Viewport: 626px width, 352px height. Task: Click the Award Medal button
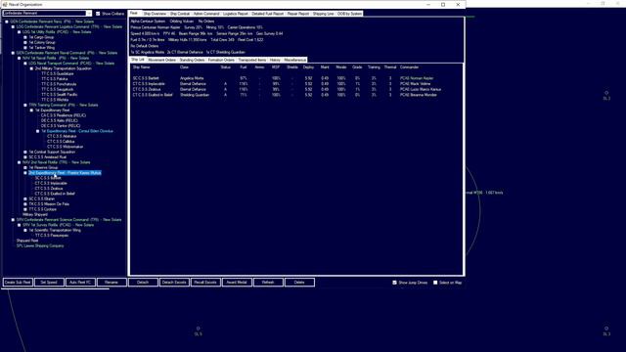(x=237, y=283)
